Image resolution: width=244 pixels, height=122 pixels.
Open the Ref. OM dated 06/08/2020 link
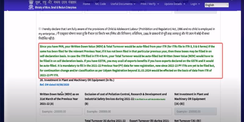(55, 85)
